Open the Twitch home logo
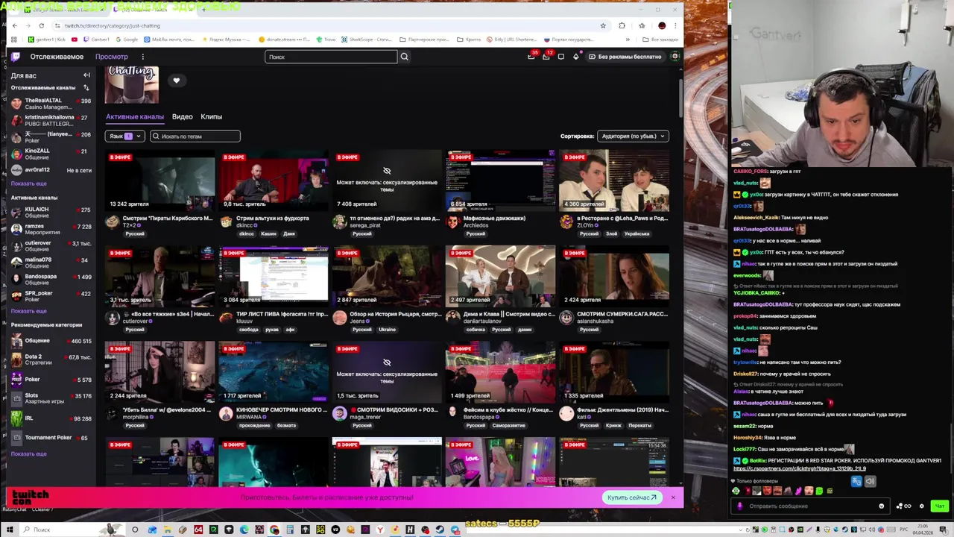The height and width of the screenshot is (537, 954). point(16,57)
